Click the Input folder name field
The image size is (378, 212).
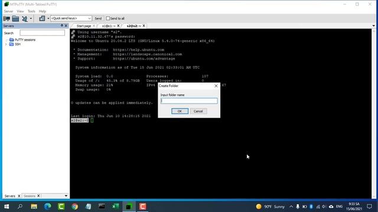pyautogui.click(x=189, y=101)
